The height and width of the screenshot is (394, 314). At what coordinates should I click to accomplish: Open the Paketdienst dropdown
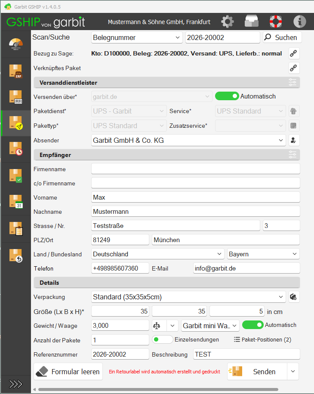coord(129,111)
